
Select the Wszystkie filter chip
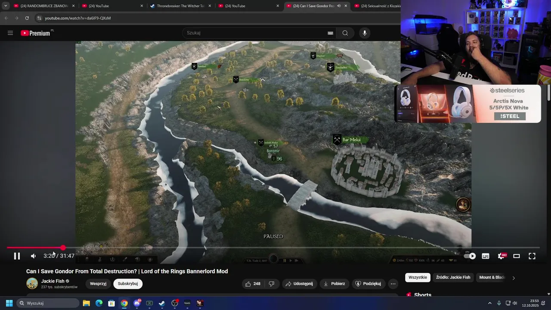point(418,277)
